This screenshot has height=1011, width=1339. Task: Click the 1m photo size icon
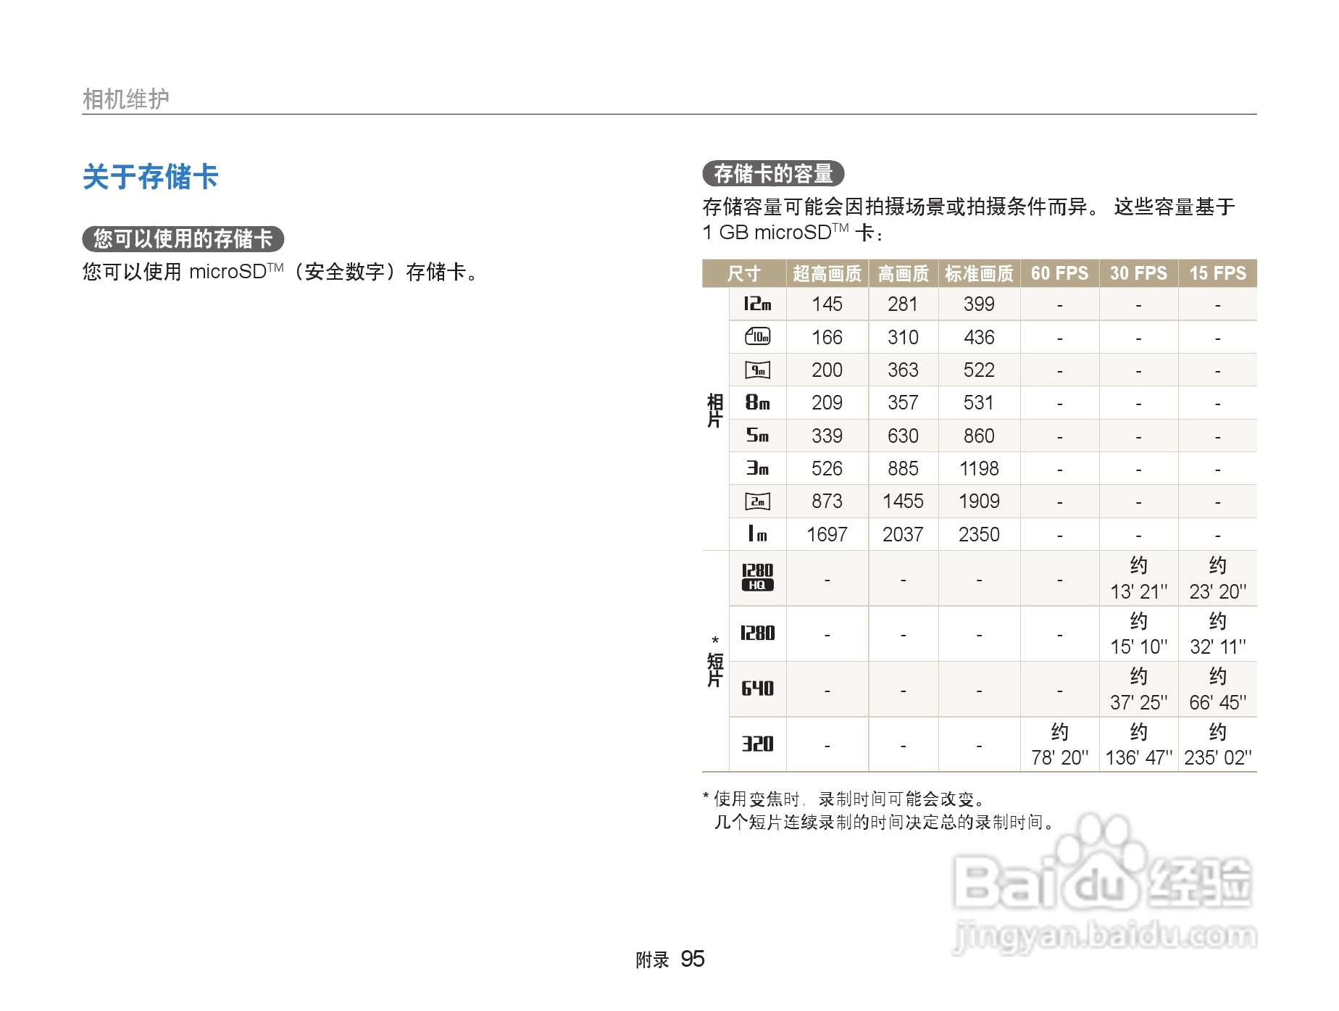tap(757, 534)
